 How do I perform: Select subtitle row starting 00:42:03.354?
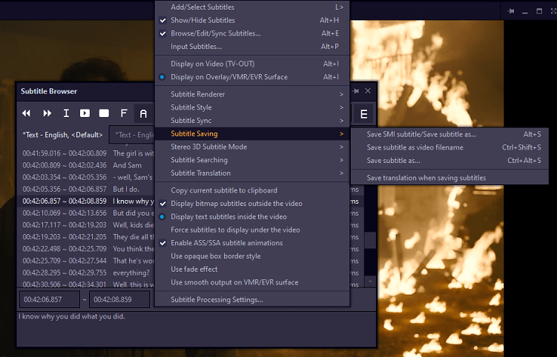pyautogui.click(x=86, y=177)
